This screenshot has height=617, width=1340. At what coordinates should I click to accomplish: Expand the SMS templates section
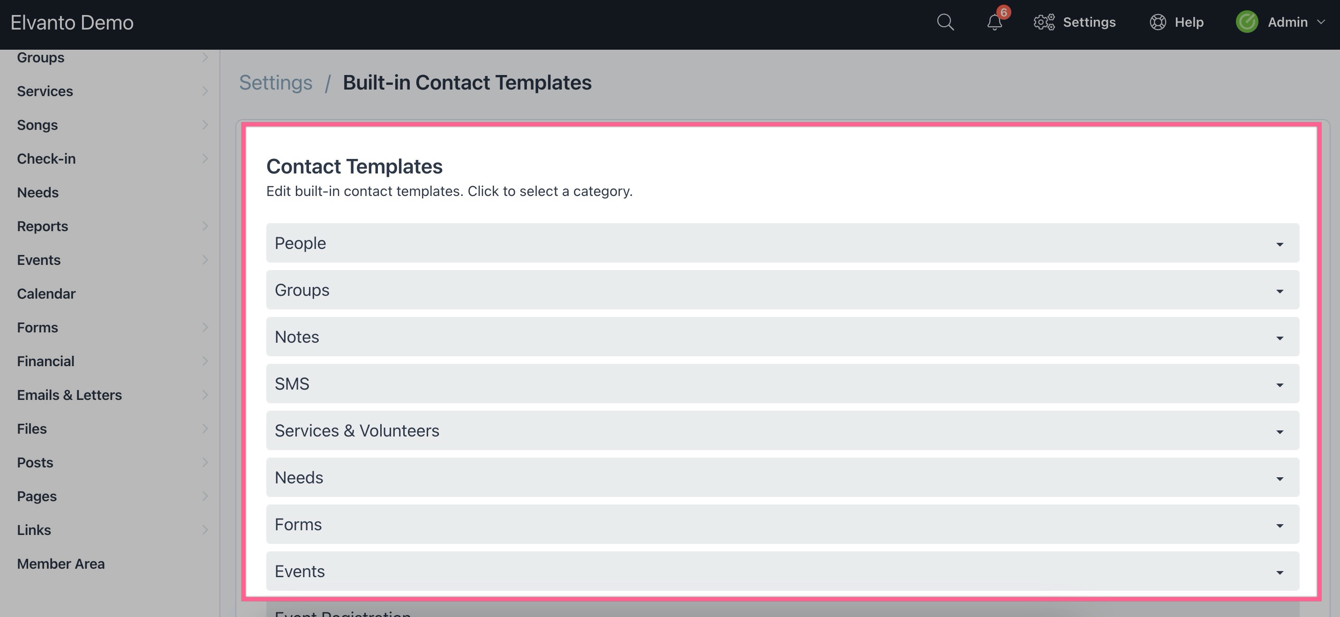(x=781, y=384)
